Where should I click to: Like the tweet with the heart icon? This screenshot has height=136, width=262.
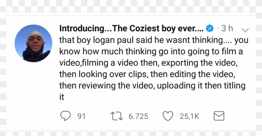[x=168, y=116]
